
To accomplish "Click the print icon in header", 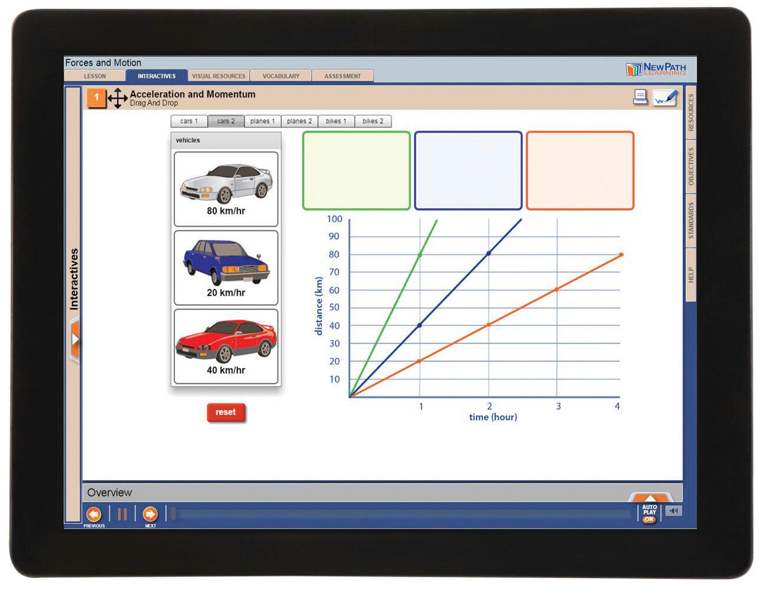I will [640, 97].
